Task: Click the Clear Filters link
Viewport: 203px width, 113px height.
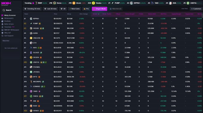Action: [184, 9]
